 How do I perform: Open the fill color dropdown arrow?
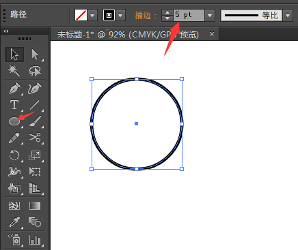coord(92,16)
